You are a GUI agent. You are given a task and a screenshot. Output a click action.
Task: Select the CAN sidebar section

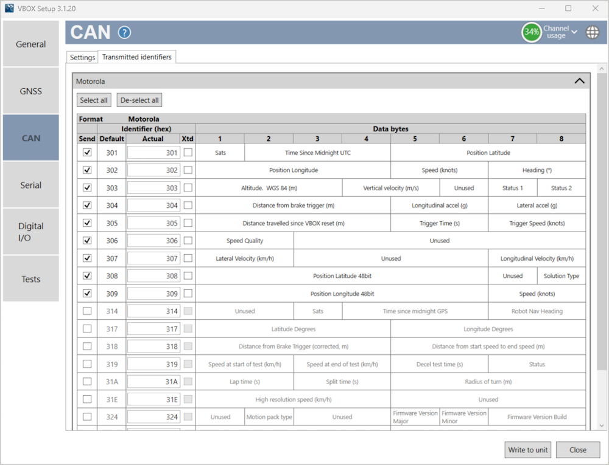(x=30, y=138)
